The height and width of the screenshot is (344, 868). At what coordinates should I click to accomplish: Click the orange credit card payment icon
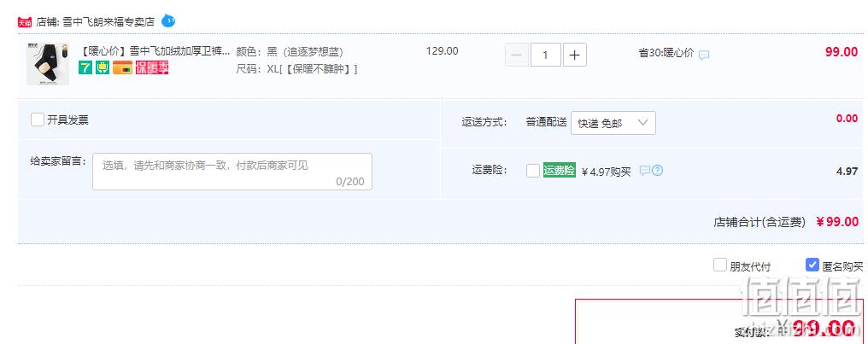pos(122,68)
